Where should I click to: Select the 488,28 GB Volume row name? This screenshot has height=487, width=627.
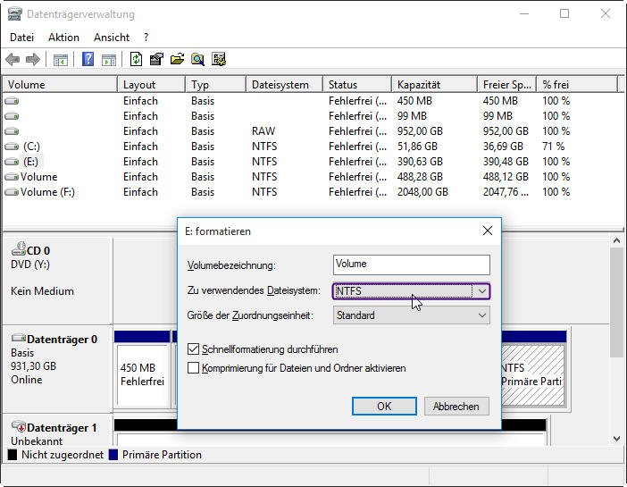click(38, 177)
